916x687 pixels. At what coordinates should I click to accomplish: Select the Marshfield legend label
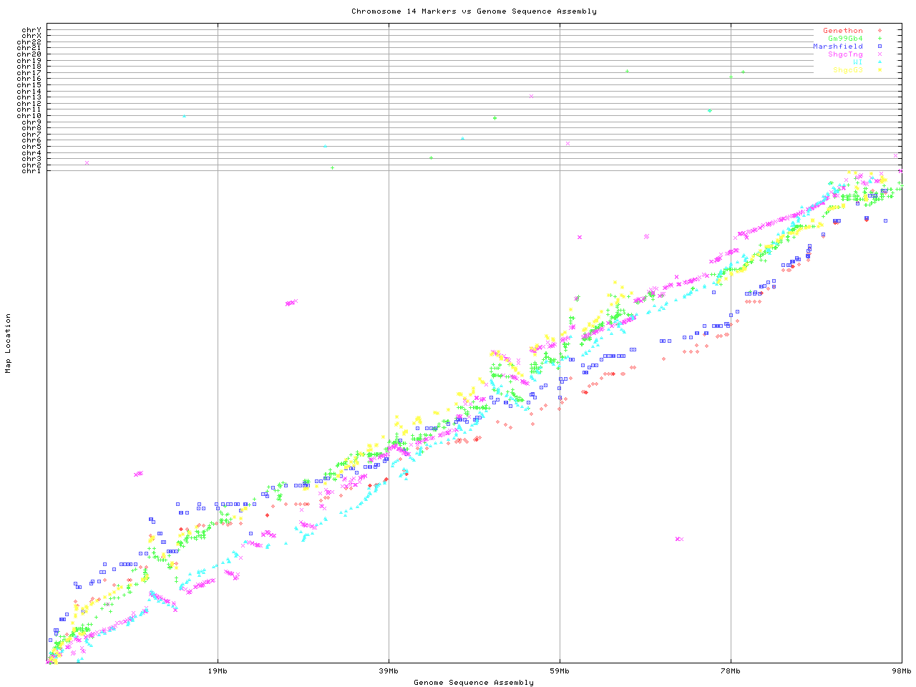pos(837,47)
